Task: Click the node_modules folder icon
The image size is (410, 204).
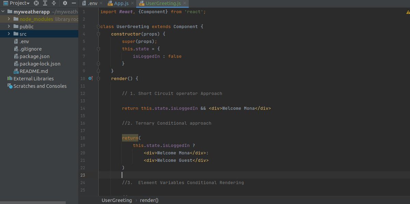Action: pyautogui.click(x=16, y=19)
